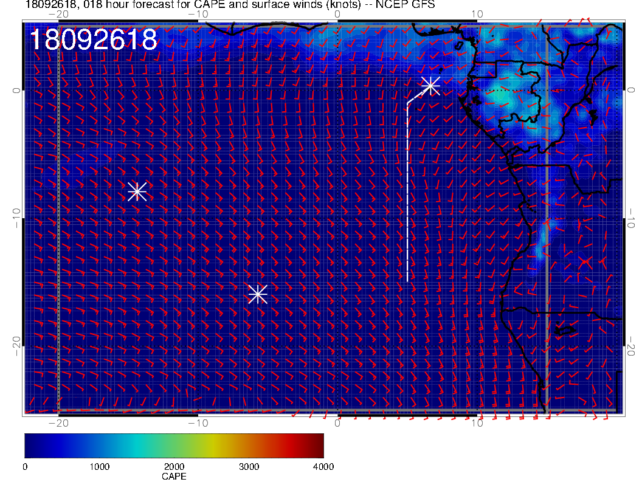
Task: Click the white asterisk marker near -15 longitude
Action: 137,191
